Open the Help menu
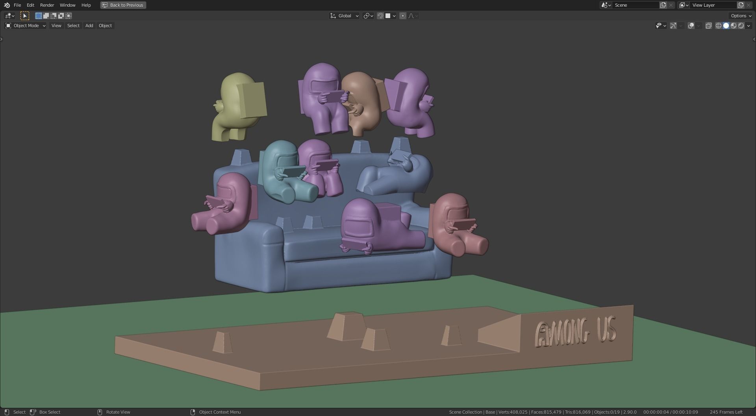The height and width of the screenshot is (416, 756). (86, 5)
